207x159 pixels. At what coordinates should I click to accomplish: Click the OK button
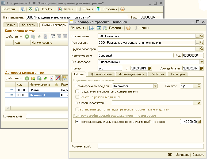tap(170, 155)
